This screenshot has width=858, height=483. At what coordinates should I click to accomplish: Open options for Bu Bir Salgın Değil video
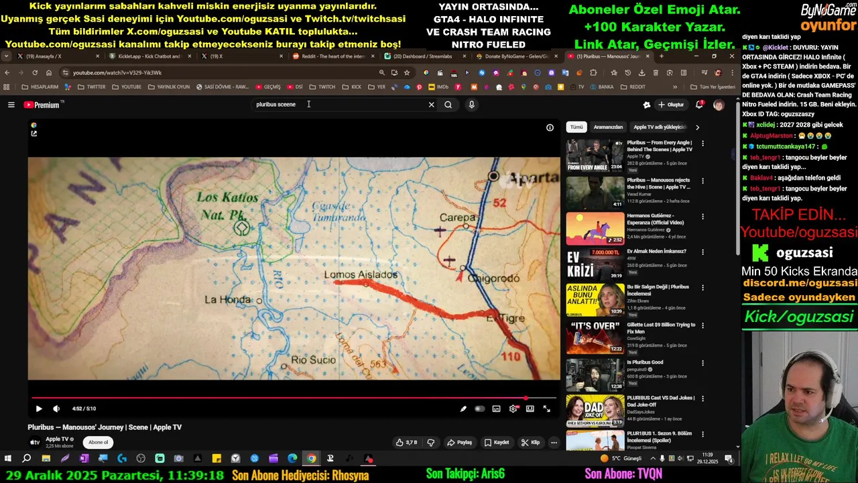(702, 288)
